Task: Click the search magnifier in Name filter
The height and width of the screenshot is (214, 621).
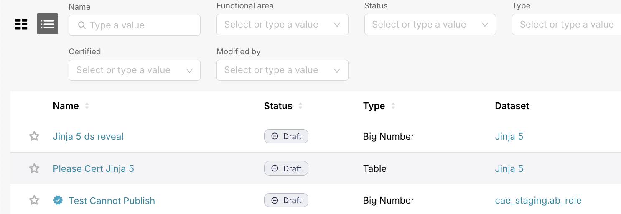Action: [82, 25]
